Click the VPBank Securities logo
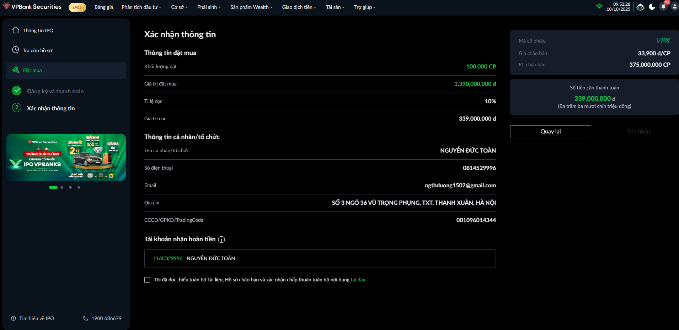 click(32, 7)
